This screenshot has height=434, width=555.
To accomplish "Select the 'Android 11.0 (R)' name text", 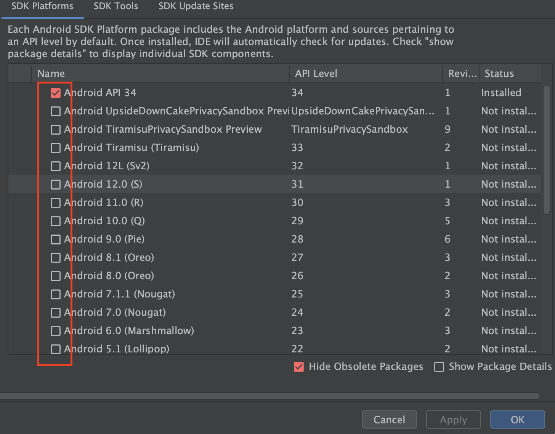I will pos(104,203).
